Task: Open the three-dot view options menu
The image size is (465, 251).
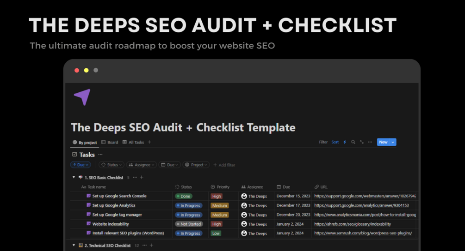Action: pyautogui.click(x=370, y=142)
